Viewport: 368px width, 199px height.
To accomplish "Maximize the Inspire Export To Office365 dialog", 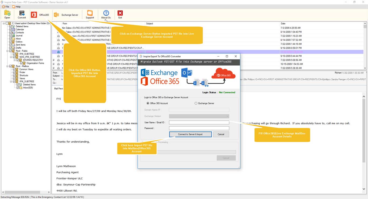I will (227, 56).
